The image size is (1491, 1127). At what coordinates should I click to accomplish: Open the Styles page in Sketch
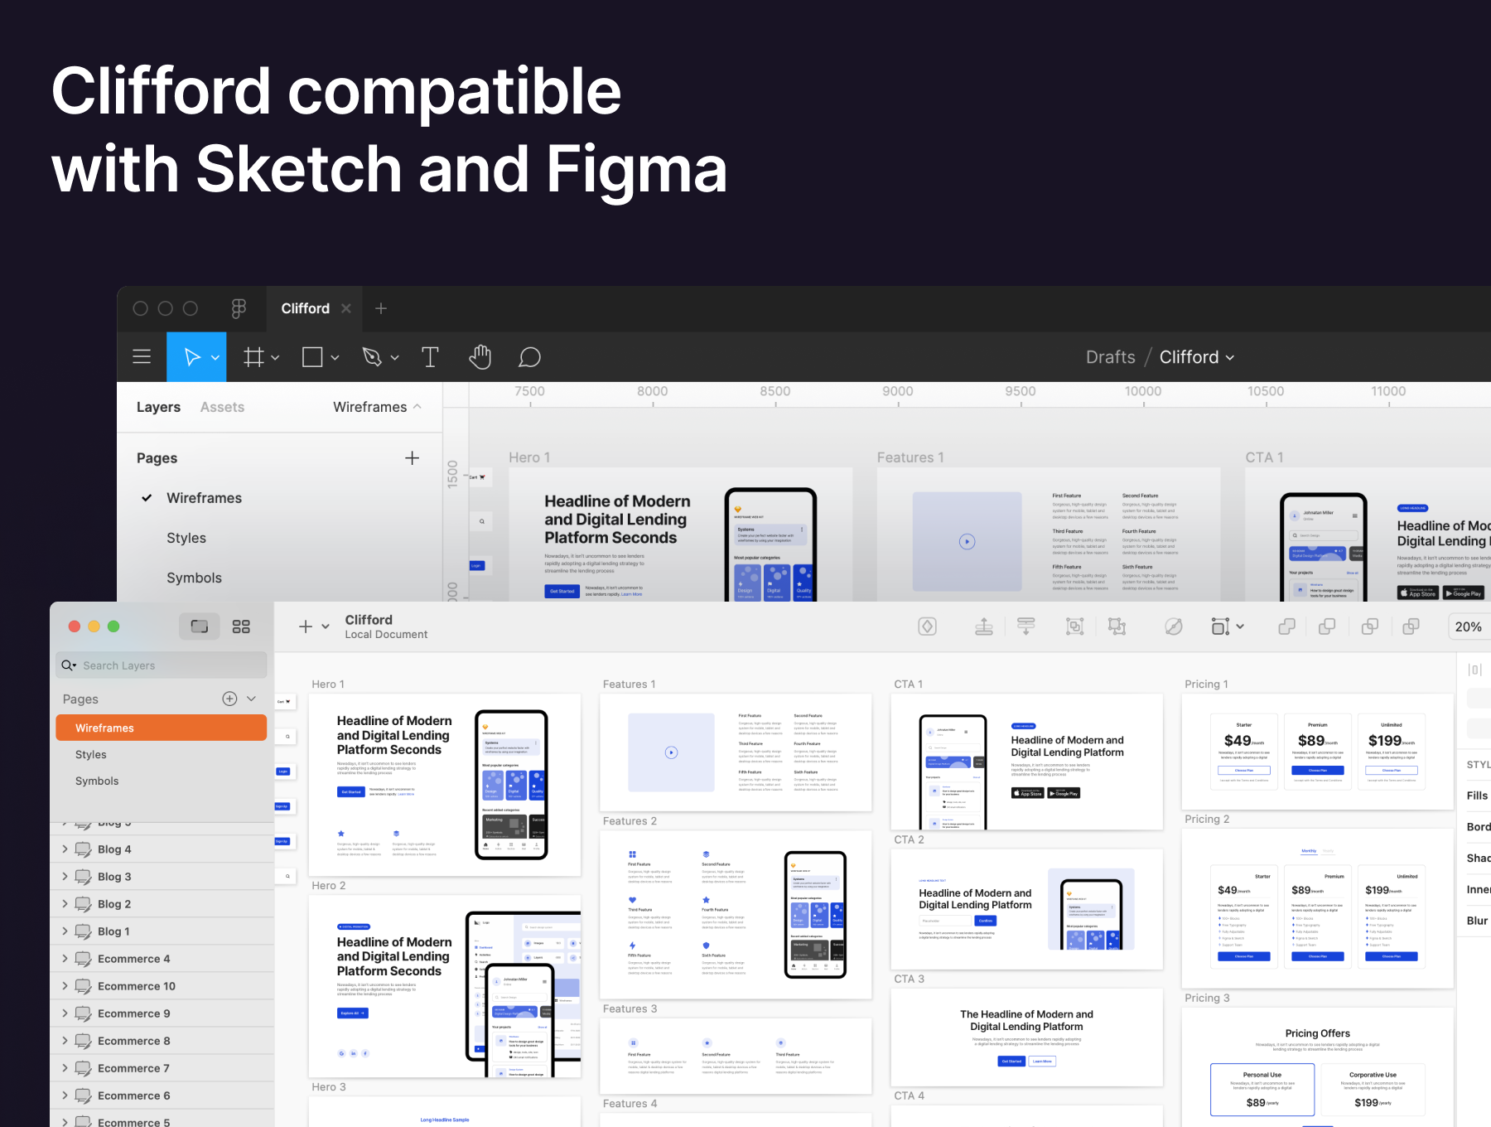pos(91,754)
